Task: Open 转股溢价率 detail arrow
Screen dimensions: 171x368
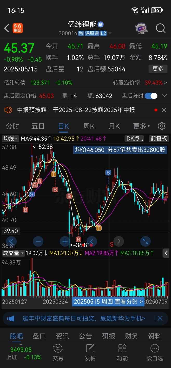Action: tap(166, 83)
